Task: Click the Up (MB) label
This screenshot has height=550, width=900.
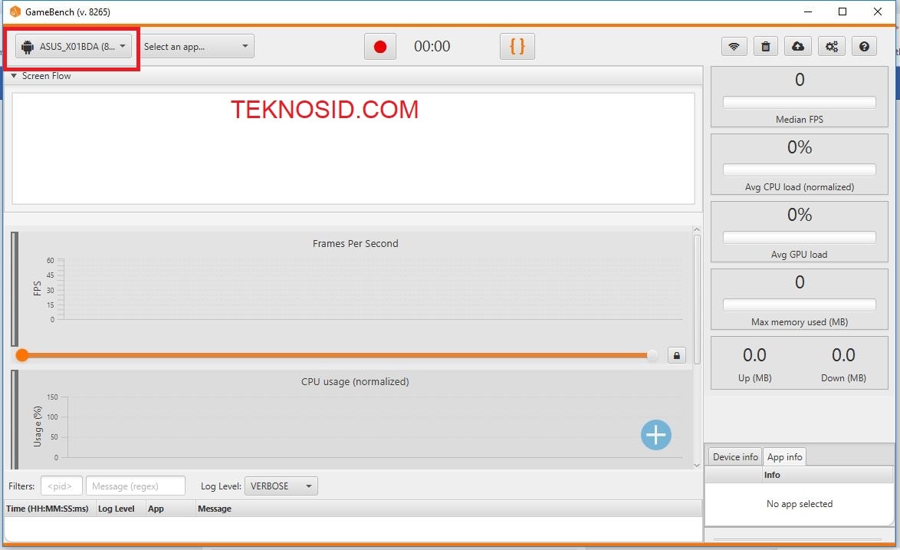Action: point(755,377)
